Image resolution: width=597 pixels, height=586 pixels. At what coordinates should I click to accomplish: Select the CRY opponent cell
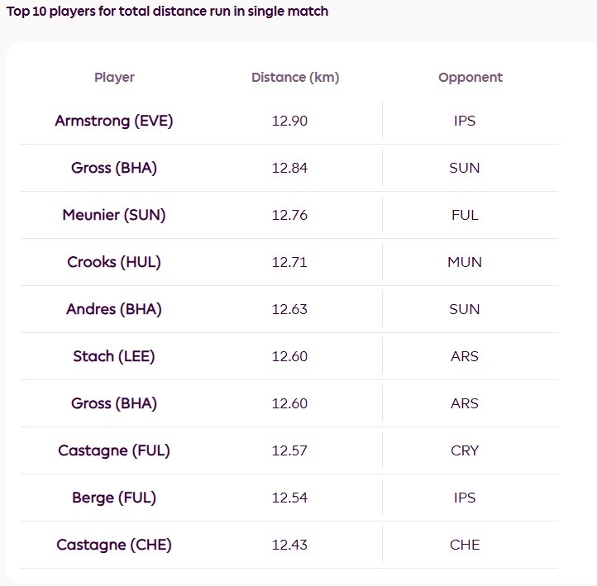(465, 450)
